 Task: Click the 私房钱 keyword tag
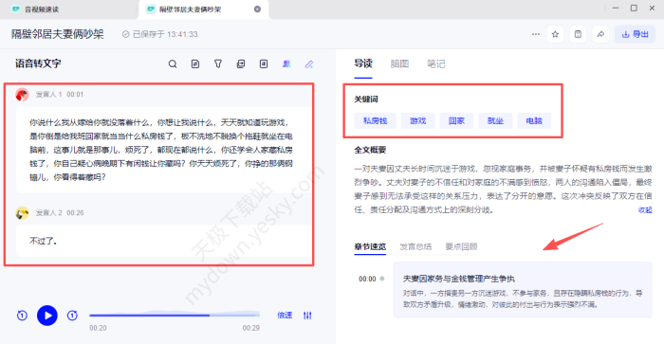point(376,121)
